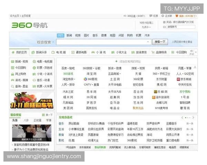
Task: Expand the search box suggestion arrow
Action: (x=148, y=42)
